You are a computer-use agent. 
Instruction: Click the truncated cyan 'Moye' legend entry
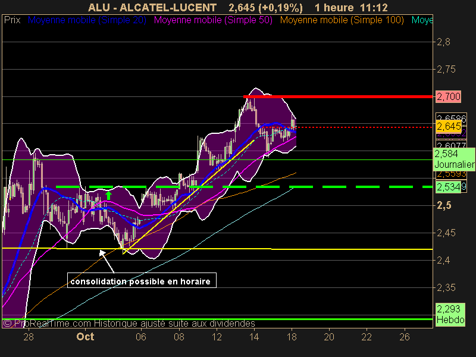(x=422, y=20)
